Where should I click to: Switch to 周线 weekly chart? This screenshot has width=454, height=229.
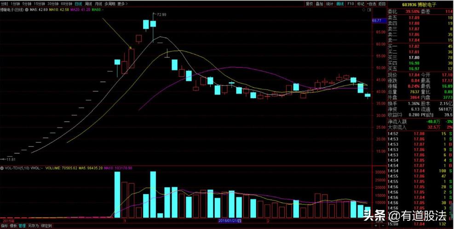tap(88, 4)
